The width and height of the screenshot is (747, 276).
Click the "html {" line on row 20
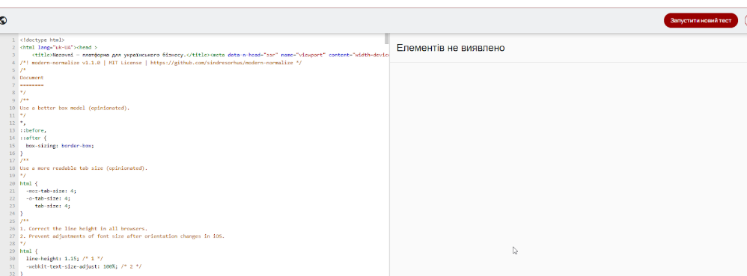[28, 183]
